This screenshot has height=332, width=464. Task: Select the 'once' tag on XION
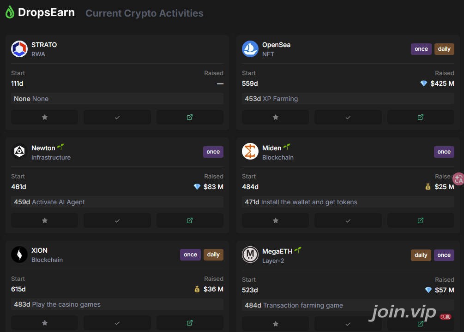[x=190, y=255]
